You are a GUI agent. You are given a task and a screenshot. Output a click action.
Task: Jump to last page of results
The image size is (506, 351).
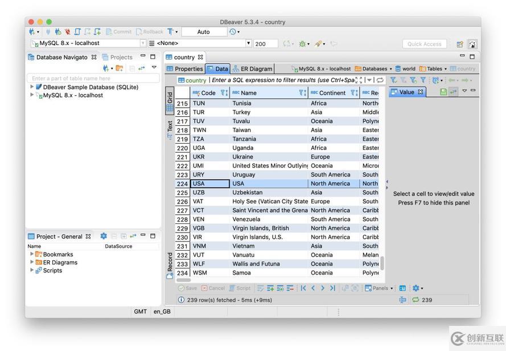[332, 288]
